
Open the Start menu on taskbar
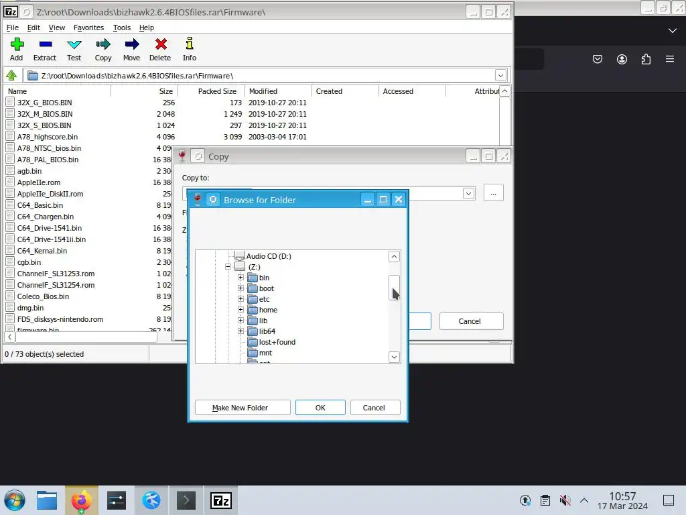pyautogui.click(x=15, y=500)
